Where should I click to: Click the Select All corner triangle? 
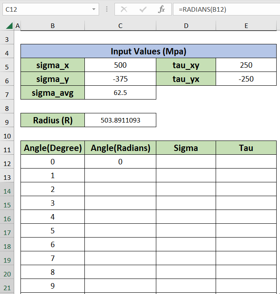point(9,26)
